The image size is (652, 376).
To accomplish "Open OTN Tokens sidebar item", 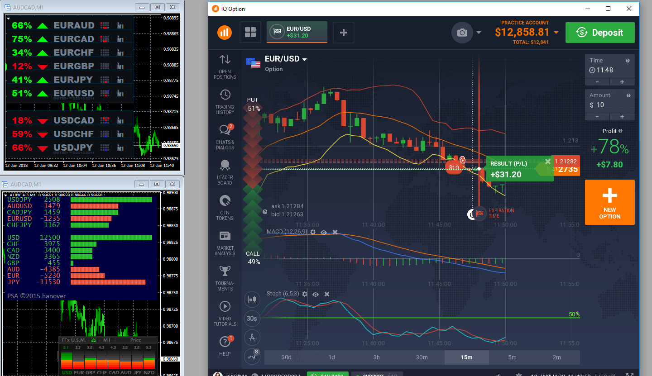I will click(x=225, y=208).
